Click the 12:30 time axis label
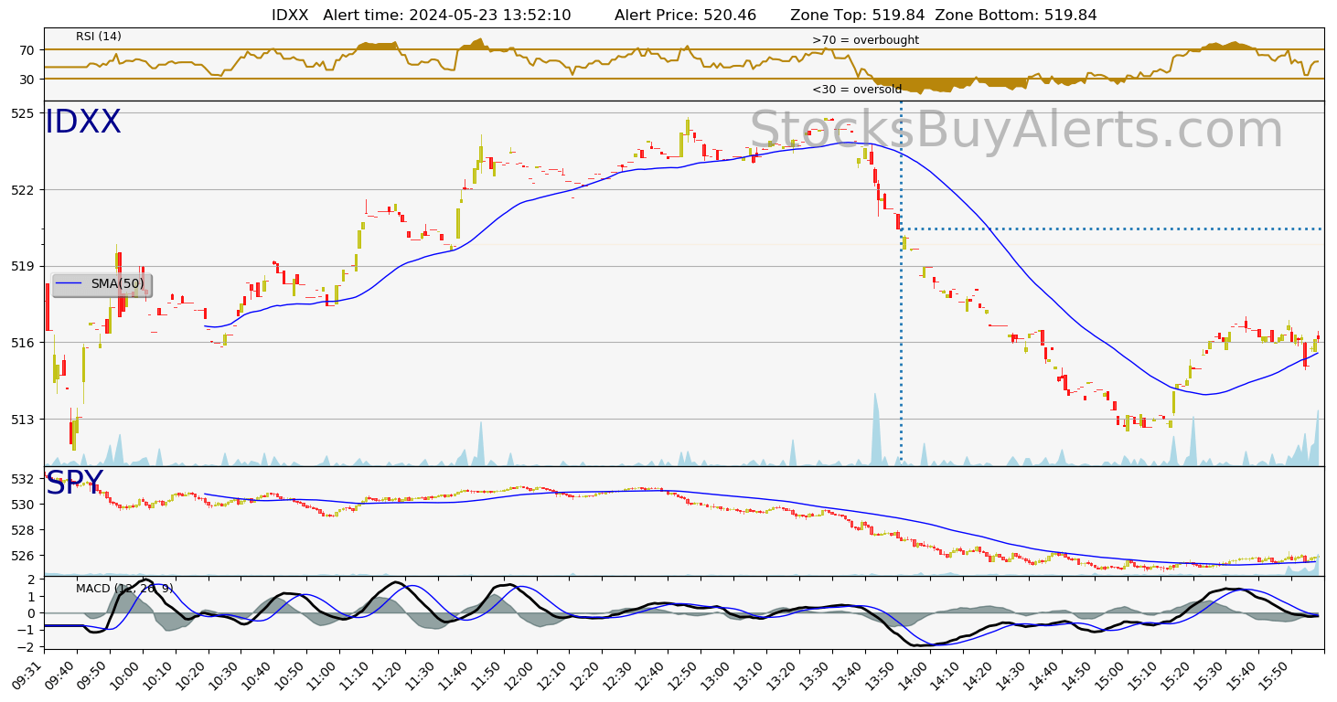1337x702 pixels. tap(619, 677)
